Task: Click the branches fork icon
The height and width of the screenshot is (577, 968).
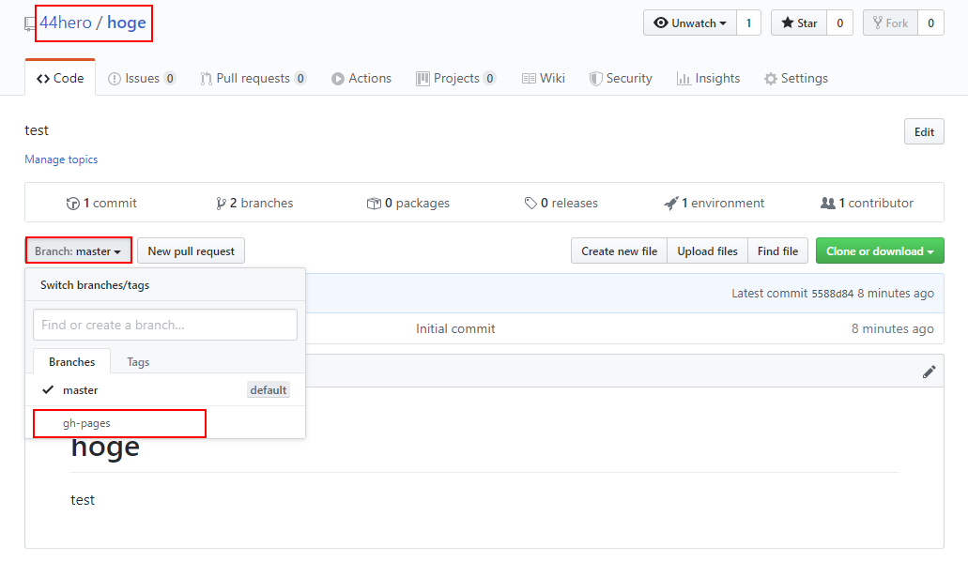Action: tap(221, 204)
